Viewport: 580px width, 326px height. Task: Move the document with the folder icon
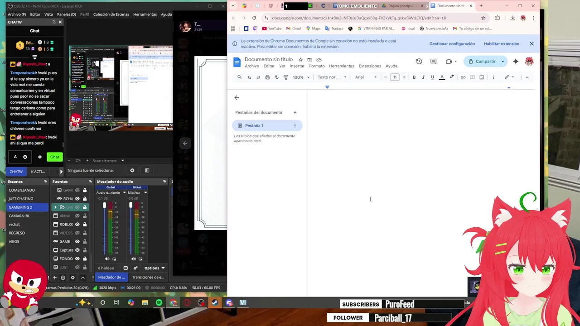coord(309,59)
